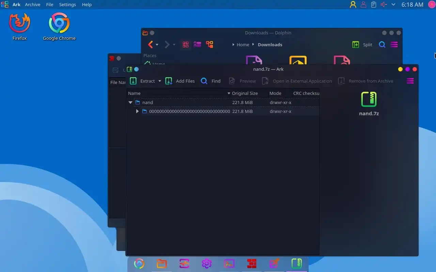Open Dolphin forward history dropdown
Image resolution: width=436 pixels, height=272 pixels.
tap(174, 45)
